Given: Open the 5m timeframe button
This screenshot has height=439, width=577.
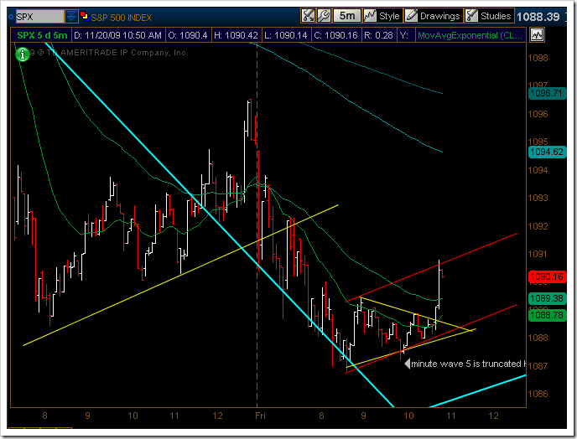Looking at the screenshot, I should (346, 15).
